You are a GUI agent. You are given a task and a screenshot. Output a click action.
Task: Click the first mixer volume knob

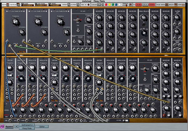(x=14, y=110)
